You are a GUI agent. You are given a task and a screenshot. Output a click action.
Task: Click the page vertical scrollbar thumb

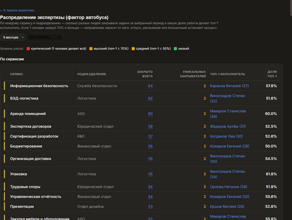point(291,8)
